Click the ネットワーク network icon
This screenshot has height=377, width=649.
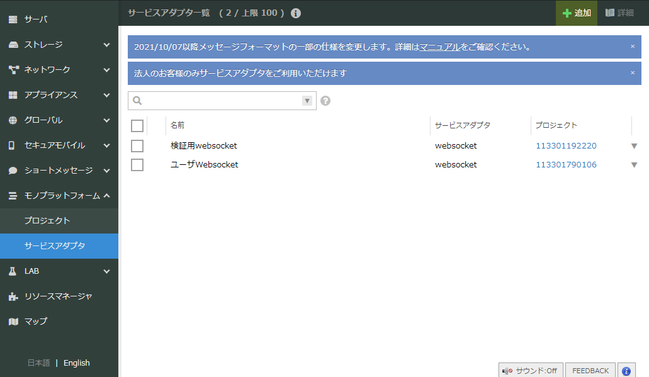coord(13,70)
